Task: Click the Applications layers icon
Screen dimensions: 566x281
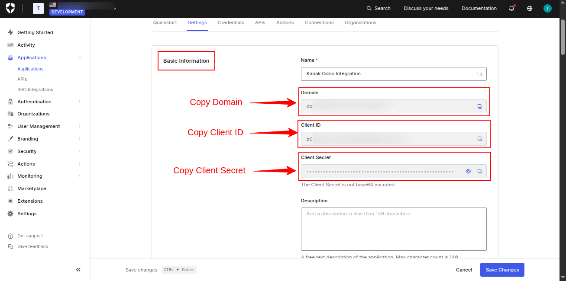Action: [10, 57]
